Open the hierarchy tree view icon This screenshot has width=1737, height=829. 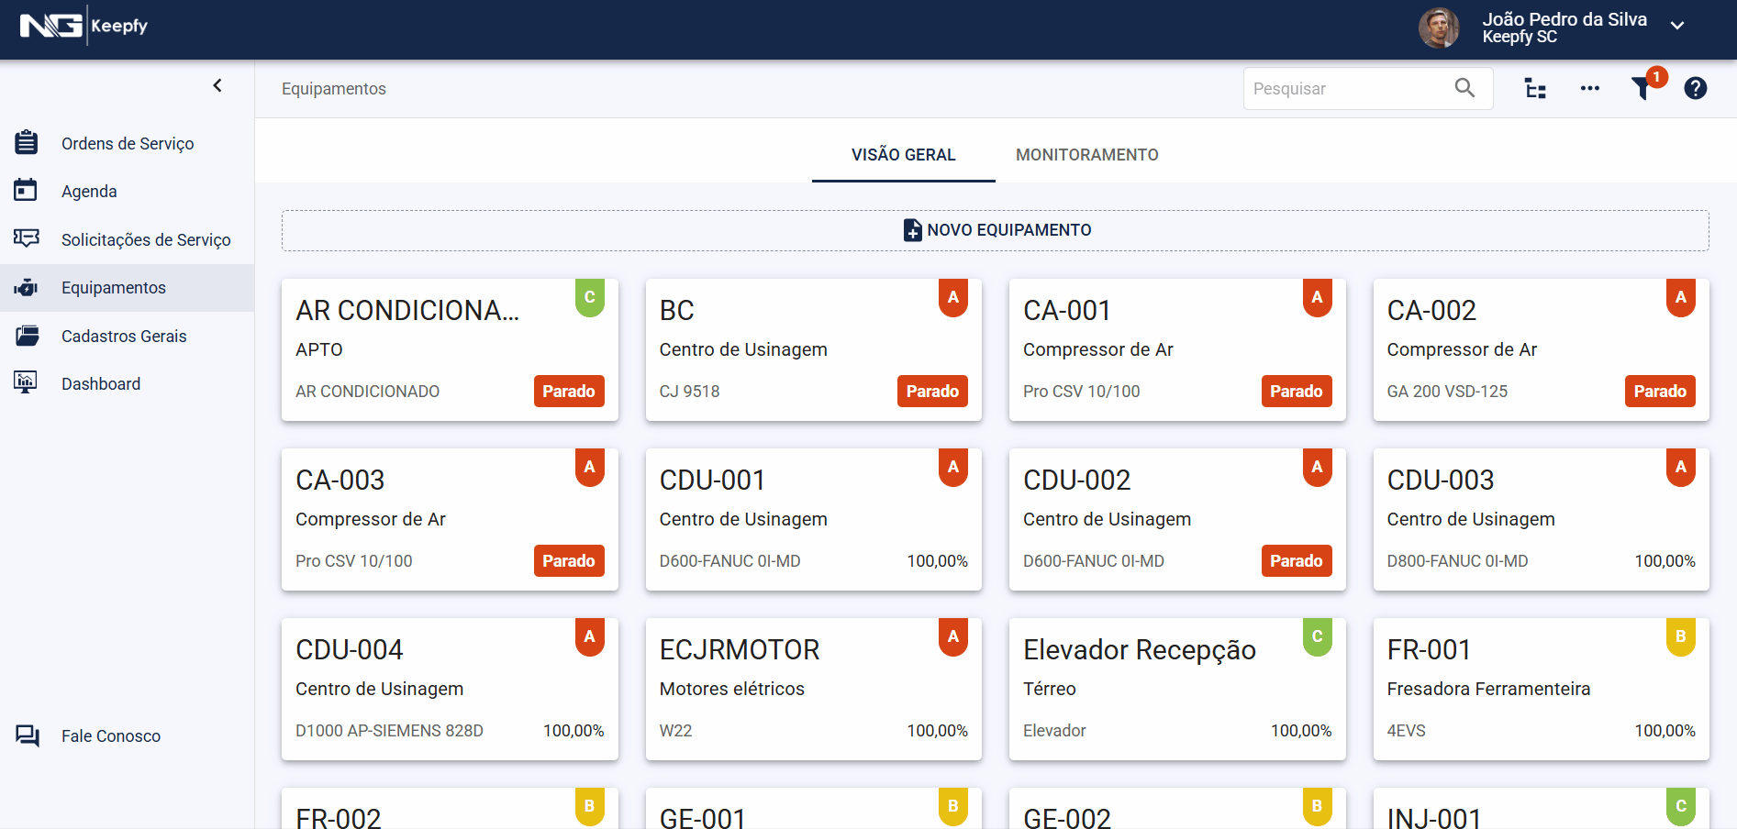(x=1535, y=88)
